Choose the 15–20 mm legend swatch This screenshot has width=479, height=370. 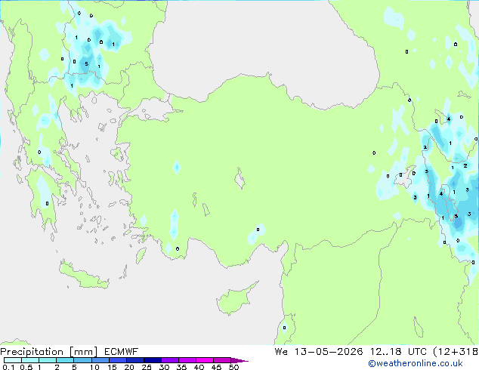coord(117,360)
